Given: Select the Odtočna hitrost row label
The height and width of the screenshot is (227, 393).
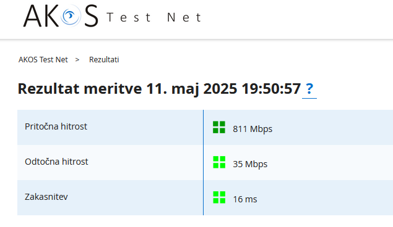Looking at the screenshot, I should point(56,162).
